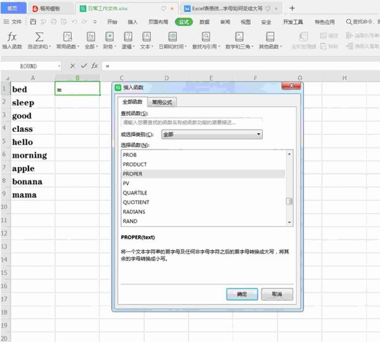The height and width of the screenshot is (342, 380).
Task: Click the 文本 text functions book icon
Action: (146, 37)
